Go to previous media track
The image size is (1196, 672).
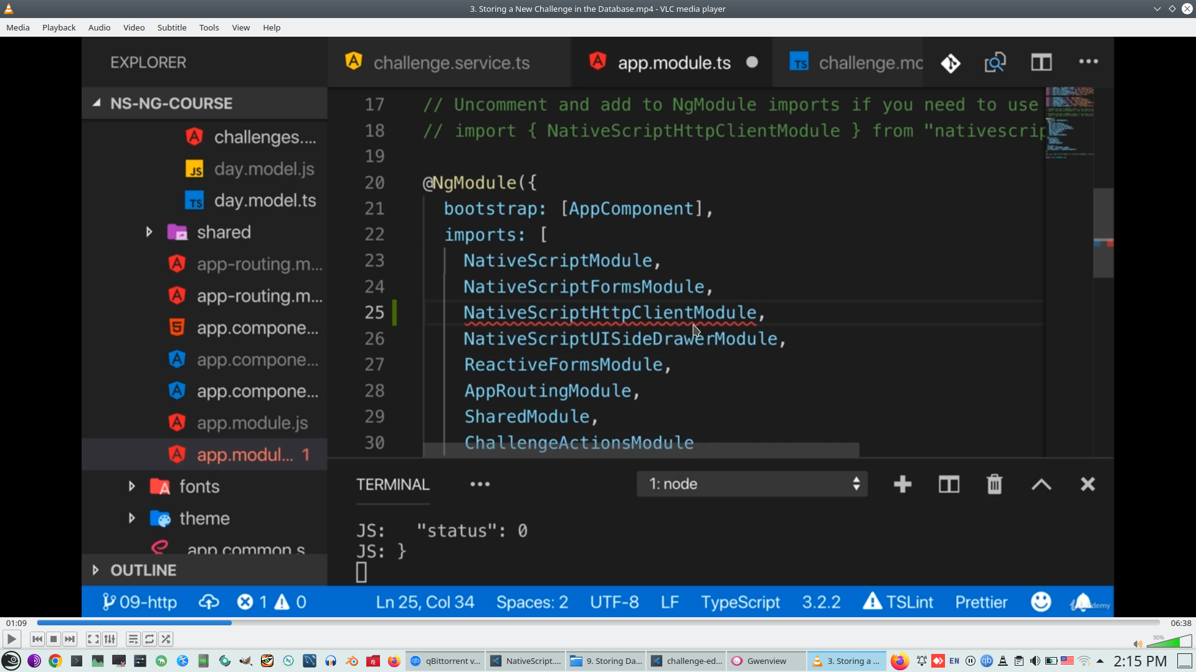[x=37, y=639]
